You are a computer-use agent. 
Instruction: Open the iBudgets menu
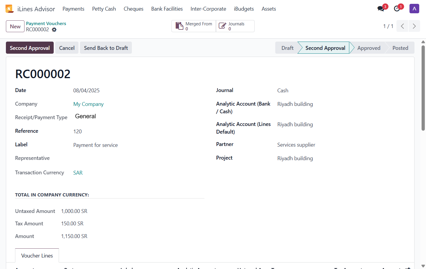click(244, 9)
